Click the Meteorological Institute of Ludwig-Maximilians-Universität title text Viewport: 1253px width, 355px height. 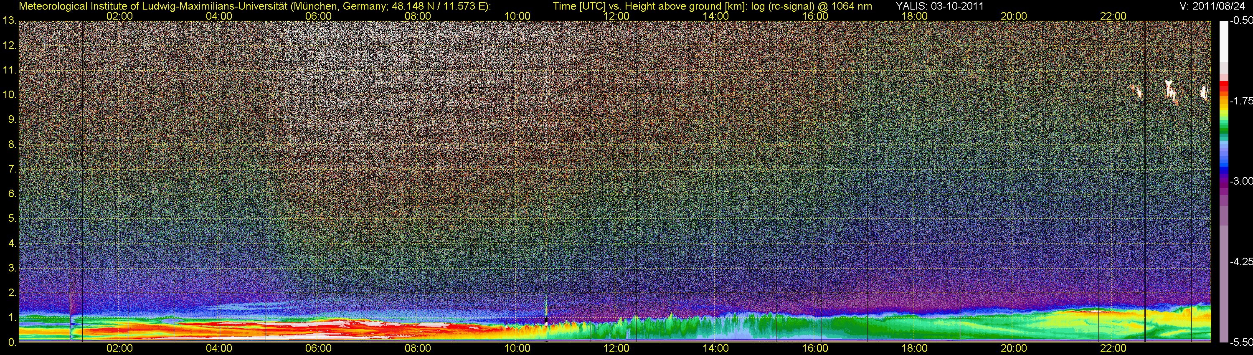coord(254,6)
